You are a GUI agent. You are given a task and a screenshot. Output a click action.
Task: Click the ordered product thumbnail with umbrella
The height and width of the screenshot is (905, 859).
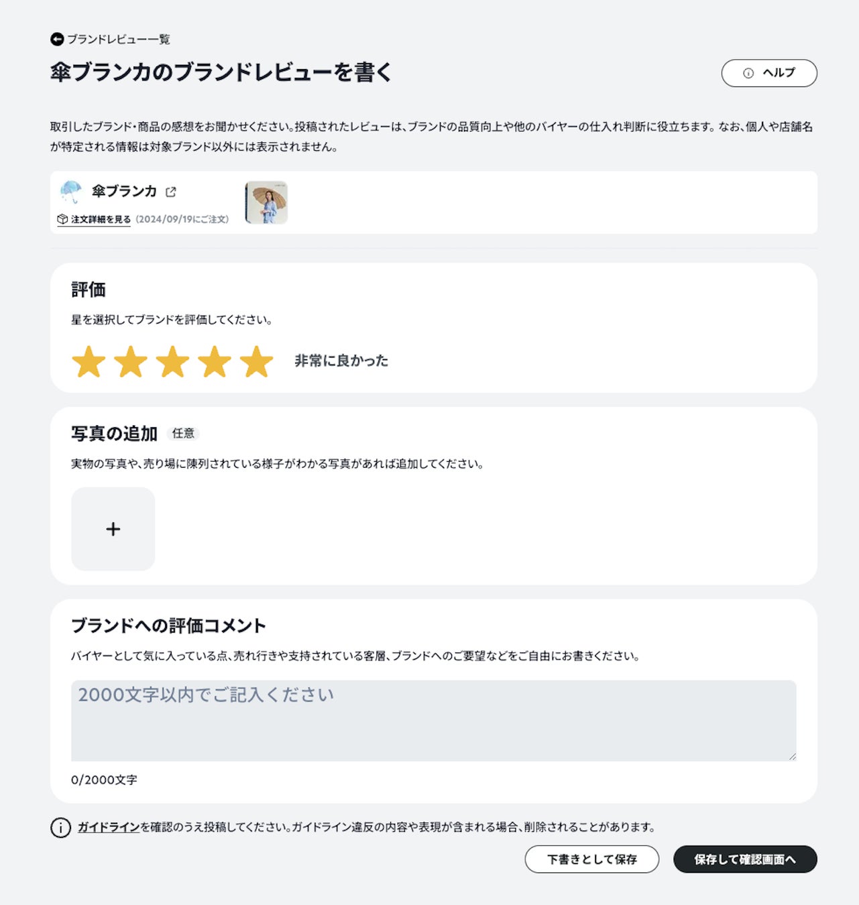pyautogui.click(x=266, y=202)
